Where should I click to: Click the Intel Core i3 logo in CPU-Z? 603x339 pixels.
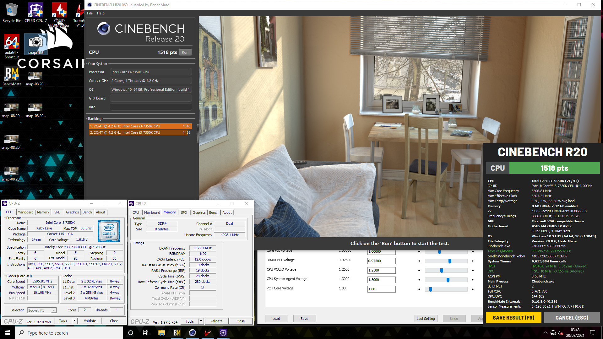pos(109,231)
